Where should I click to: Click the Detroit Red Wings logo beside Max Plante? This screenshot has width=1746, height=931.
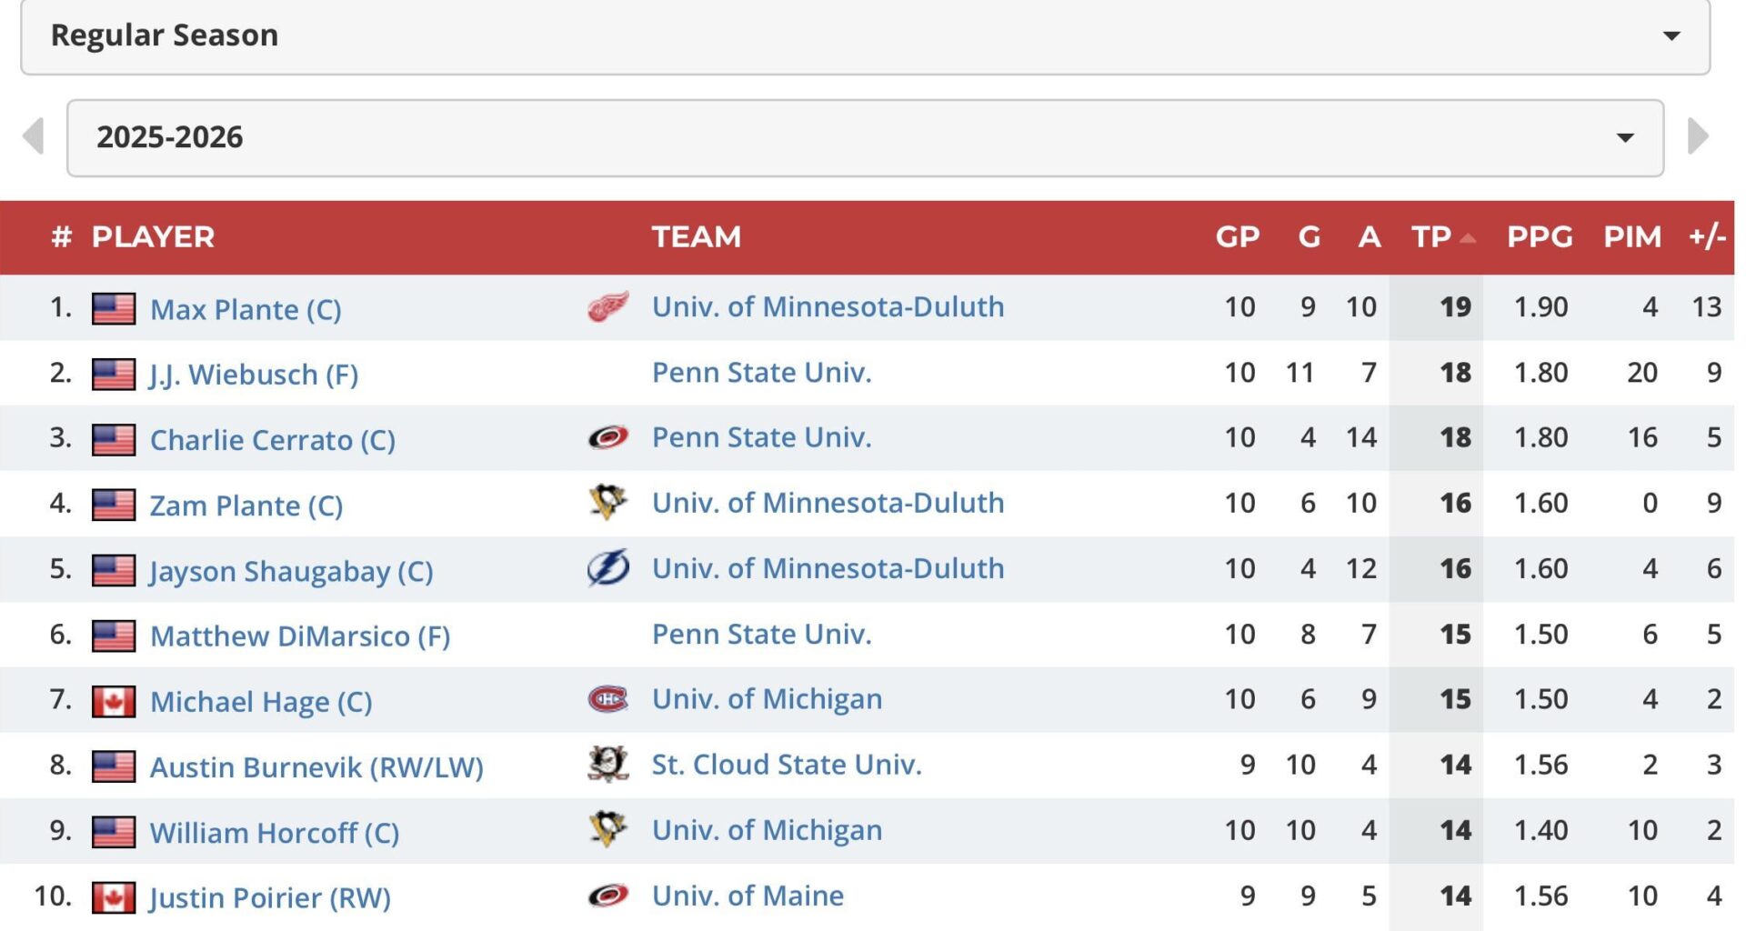point(607,307)
